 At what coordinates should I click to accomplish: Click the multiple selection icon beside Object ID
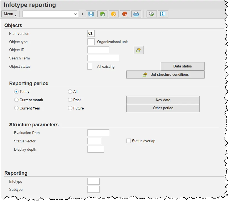tap(139, 50)
